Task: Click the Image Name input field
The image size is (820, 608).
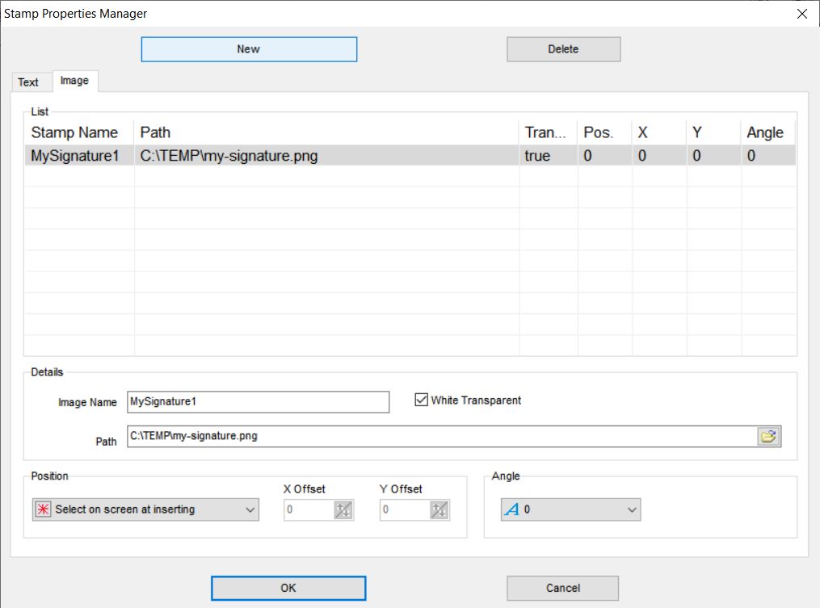Action: click(258, 401)
